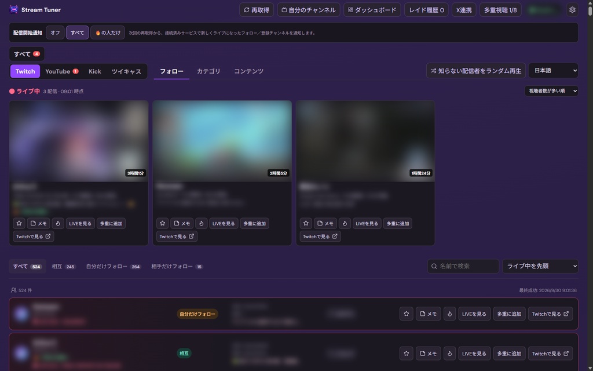The image size is (593, 371).
Task: Open 視聴者数が多い順 sort dropdown
Action: pyautogui.click(x=551, y=91)
